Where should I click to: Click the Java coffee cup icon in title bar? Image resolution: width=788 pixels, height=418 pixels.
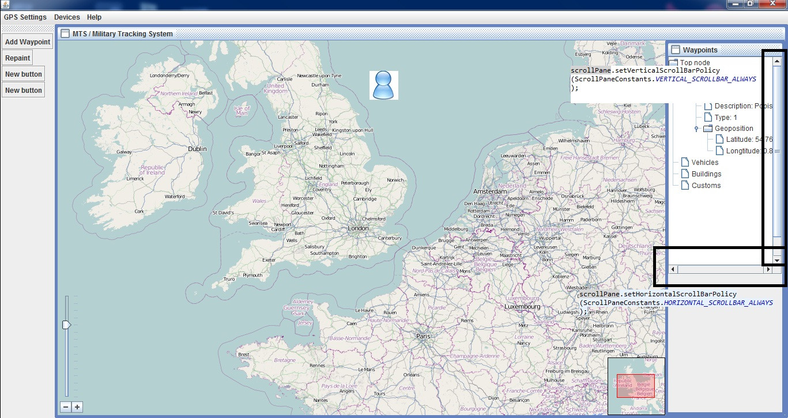[x=6, y=4]
